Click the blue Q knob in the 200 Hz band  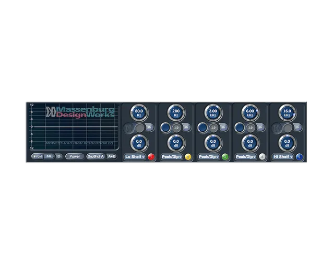click(x=165, y=128)
